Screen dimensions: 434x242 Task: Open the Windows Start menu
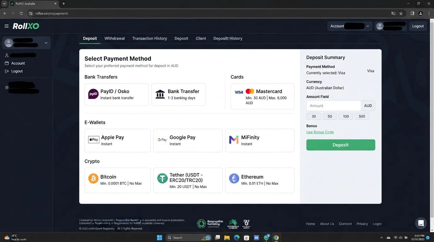[160, 238]
